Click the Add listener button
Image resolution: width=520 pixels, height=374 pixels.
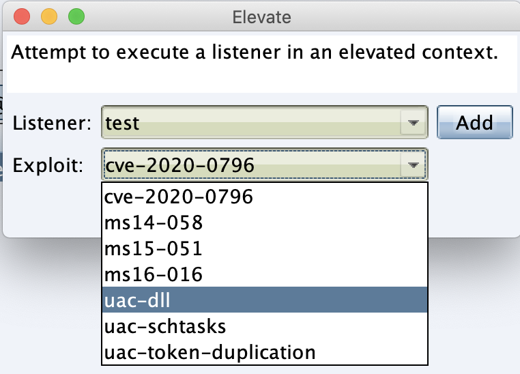tap(474, 123)
